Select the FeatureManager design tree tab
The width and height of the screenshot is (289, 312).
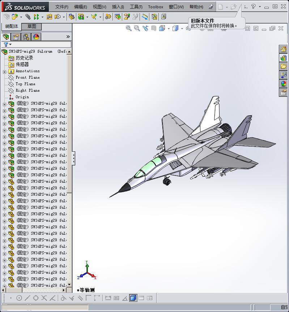pos(6,37)
